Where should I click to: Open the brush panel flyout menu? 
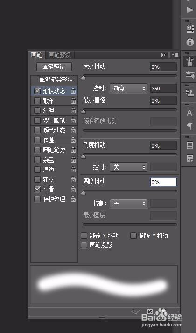click(175, 55)
